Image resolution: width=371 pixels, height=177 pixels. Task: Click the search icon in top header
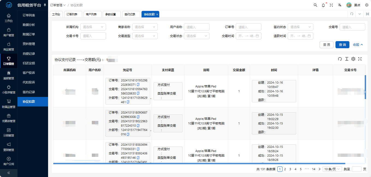pos(315,5)
